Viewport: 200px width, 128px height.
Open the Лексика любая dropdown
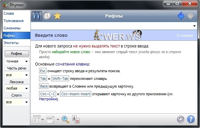tap(17, 88)
